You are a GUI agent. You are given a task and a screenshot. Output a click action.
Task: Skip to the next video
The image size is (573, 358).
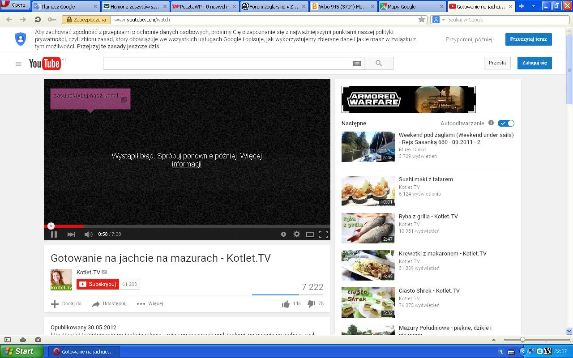pos(71,234)
